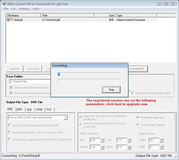179x160 pixels.
Task: Select Change Page Settings option
Action: pos(138,125)
